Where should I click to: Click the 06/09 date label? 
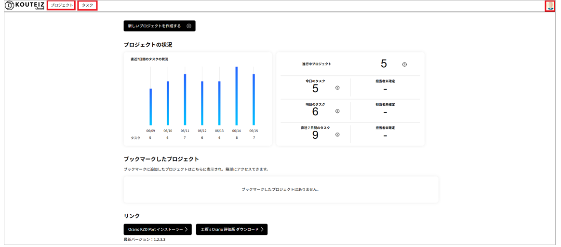[x=151, y=131]
